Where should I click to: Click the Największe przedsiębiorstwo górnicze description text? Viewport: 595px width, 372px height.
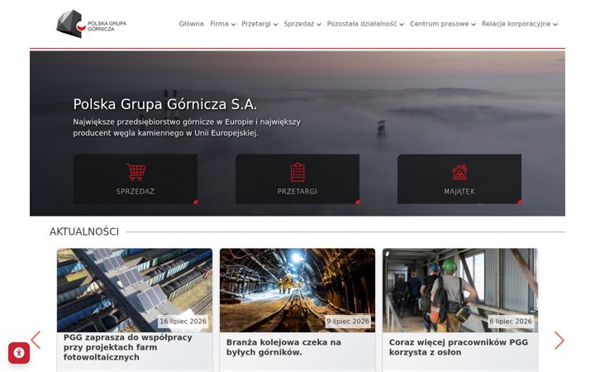(187, 127)
